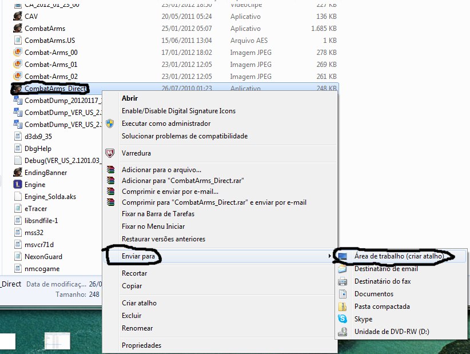This screenshot has width=470, height=354.
Task: Click the CombatDump_20120117 file icon
Action: coord(18,101)
